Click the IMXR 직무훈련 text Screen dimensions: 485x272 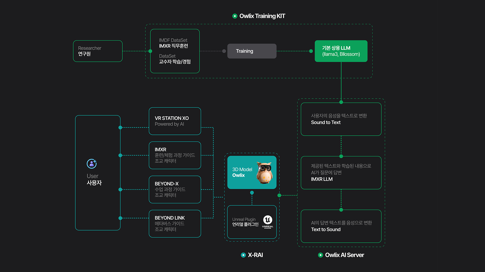pyautogui.click(x=173, y=46)
